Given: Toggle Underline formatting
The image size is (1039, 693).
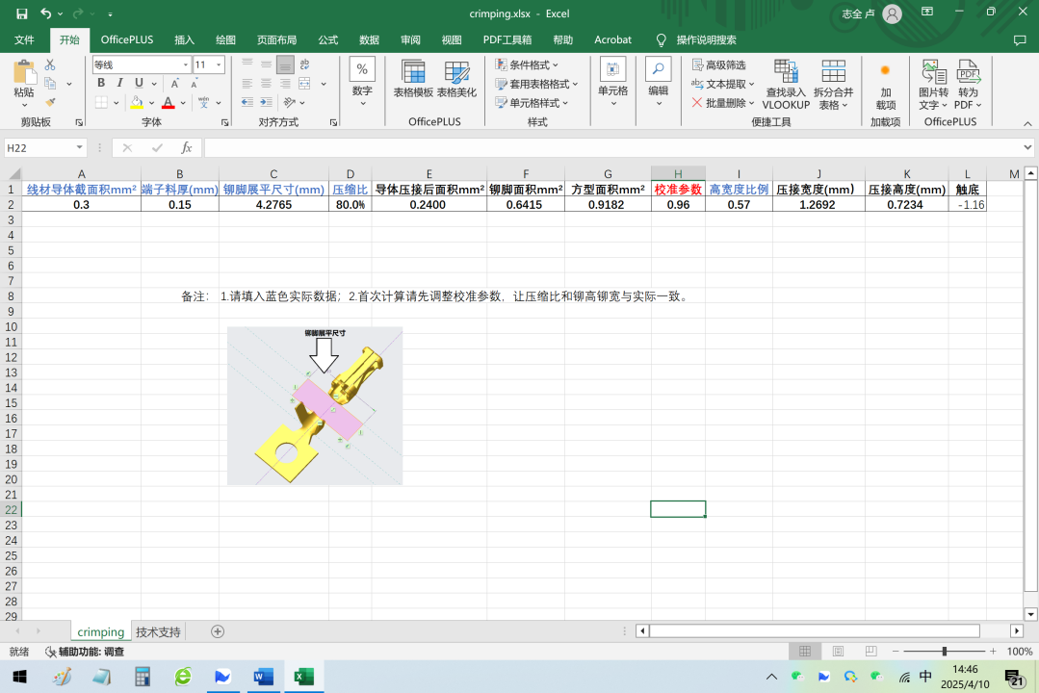Looking at the screenshot, I should [139, 83].
